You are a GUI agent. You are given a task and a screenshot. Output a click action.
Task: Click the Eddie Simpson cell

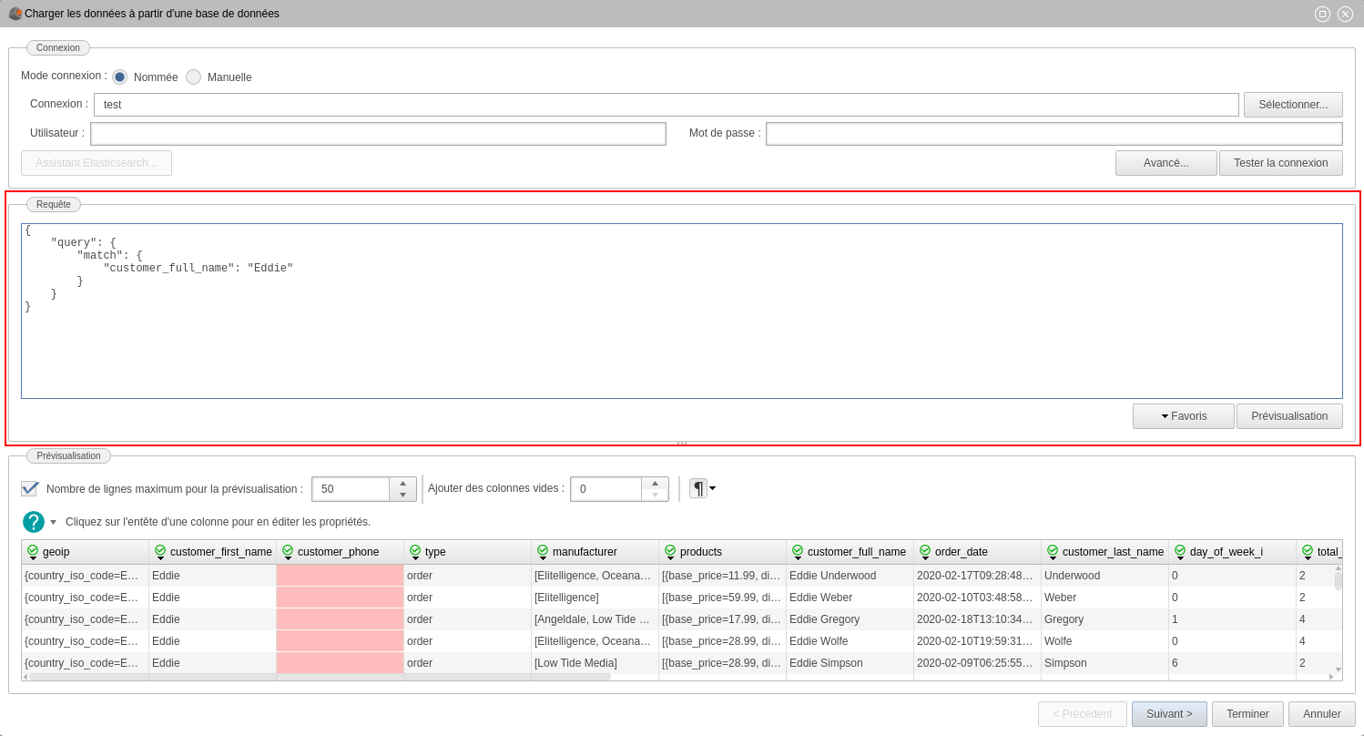[850, 663]
